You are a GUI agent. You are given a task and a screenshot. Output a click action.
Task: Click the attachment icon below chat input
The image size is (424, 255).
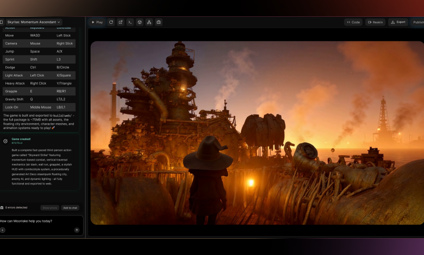pyautogui.click(x=3, y=230)
